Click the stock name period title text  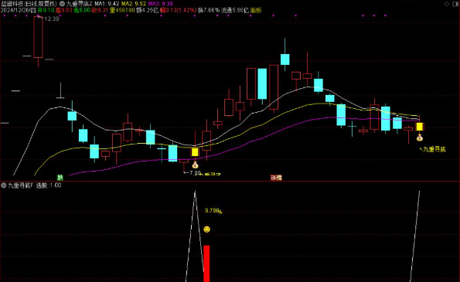29,4
